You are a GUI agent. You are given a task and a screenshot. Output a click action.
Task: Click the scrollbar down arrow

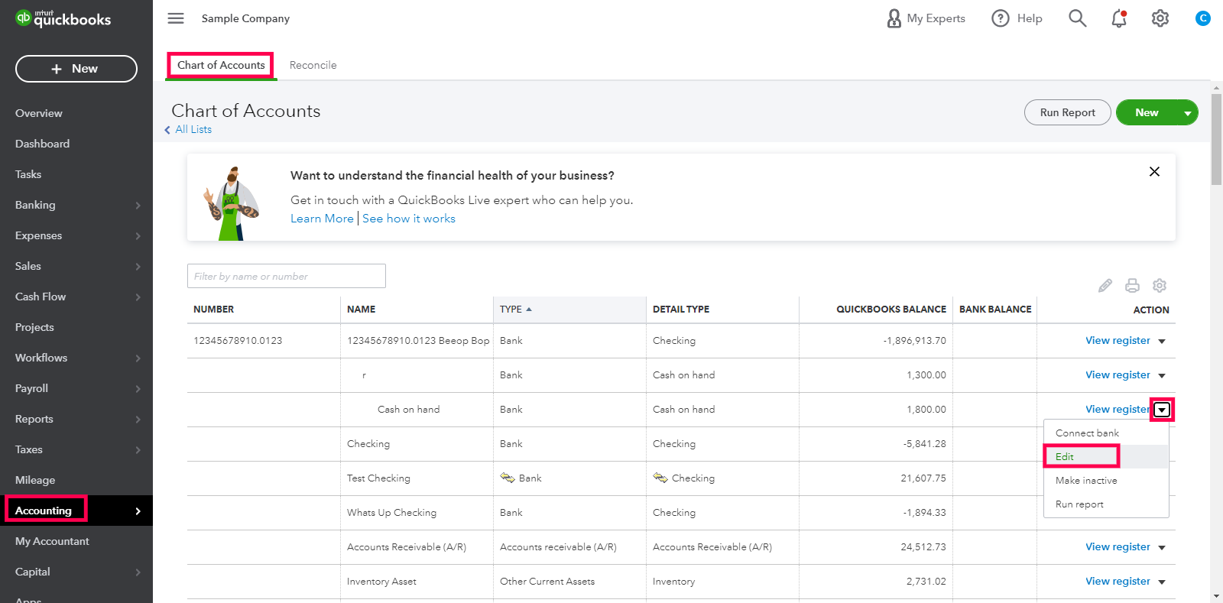coord(1216,596)
